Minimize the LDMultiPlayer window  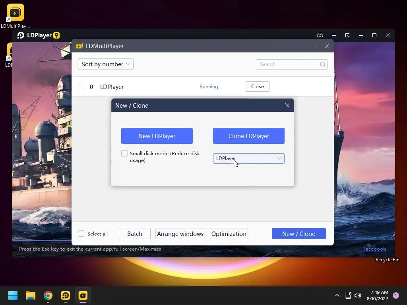pos(314,46)
